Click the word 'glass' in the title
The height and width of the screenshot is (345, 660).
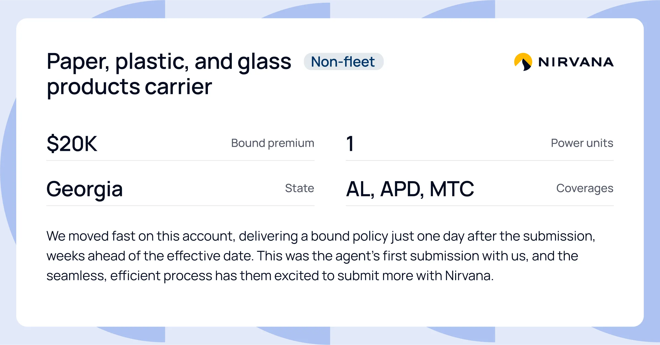tap(264, 62)
